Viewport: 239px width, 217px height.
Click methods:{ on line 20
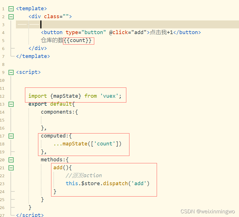[x=55, y=160]
